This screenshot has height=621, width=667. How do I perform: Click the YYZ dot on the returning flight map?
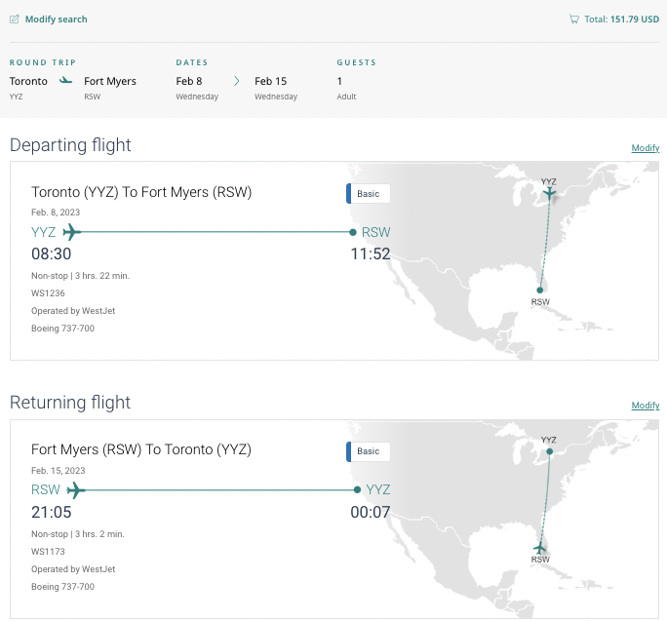(x=550, y=451)
